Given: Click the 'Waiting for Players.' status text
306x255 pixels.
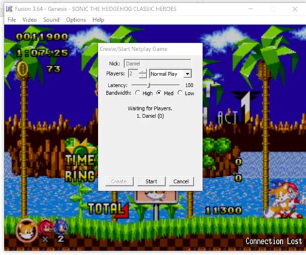Looking at the screenshot, I should click(150, 108).
